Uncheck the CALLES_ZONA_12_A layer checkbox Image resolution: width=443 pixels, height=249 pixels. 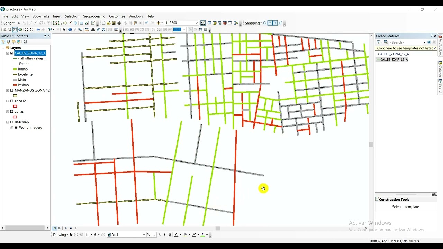12,53
